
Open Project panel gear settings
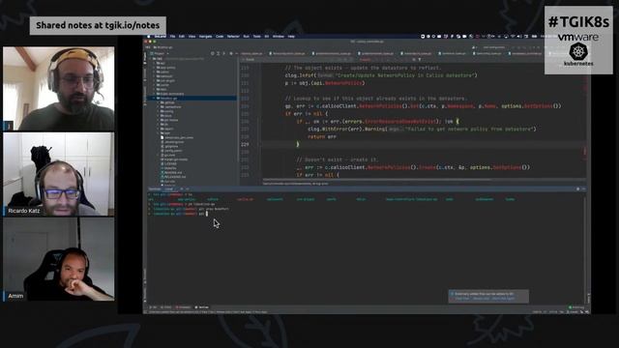(x=231, y=53)
